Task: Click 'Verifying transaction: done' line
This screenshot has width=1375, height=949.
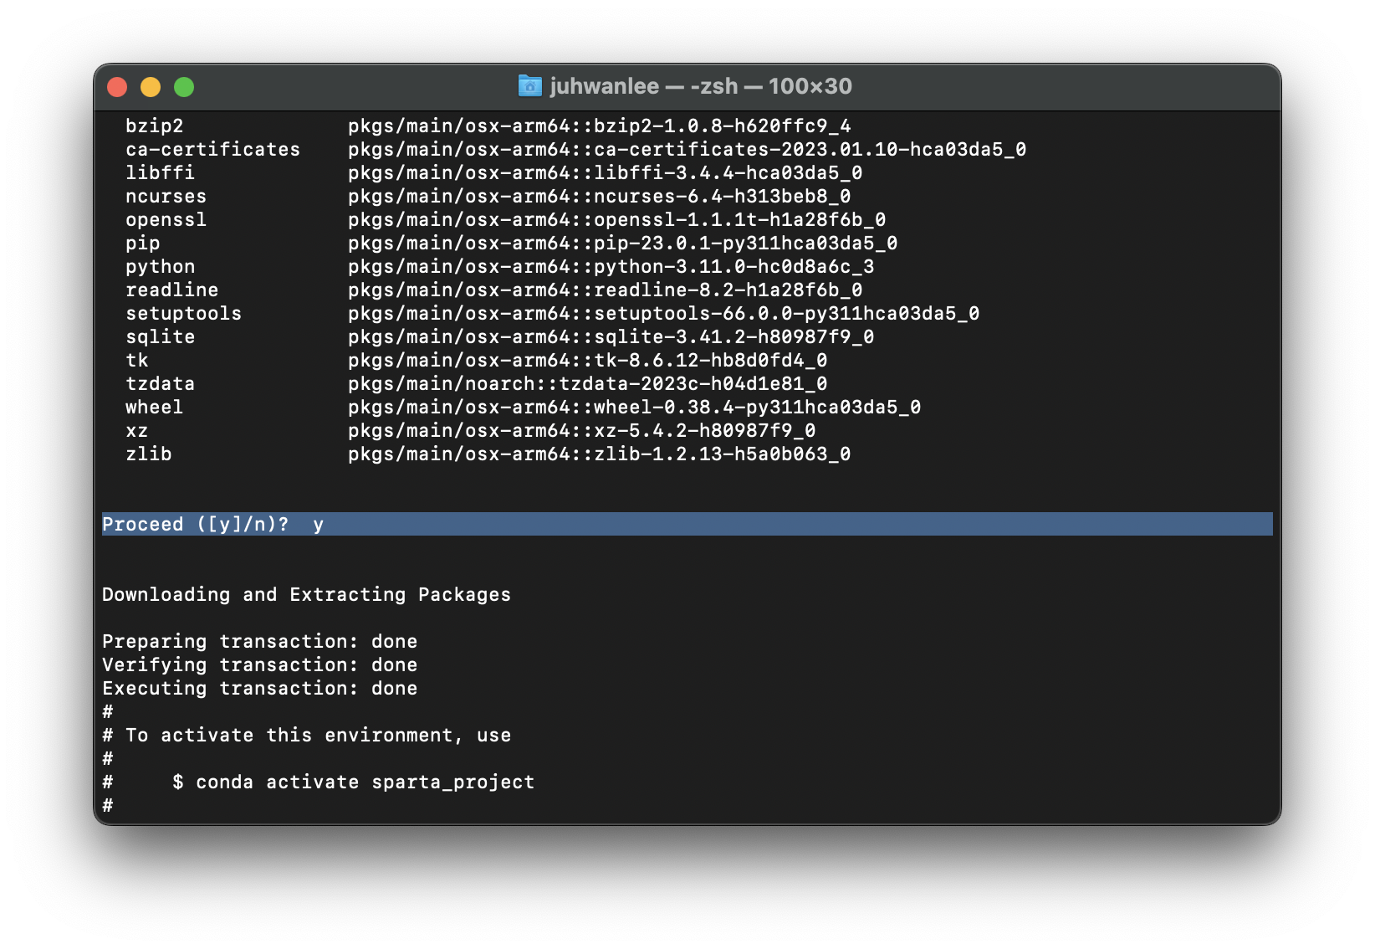Action: coord(260,665)
